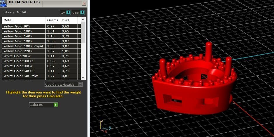Click the green arrow on Calculate
This screenshot has width=274, height=137.
coord(56,105)
